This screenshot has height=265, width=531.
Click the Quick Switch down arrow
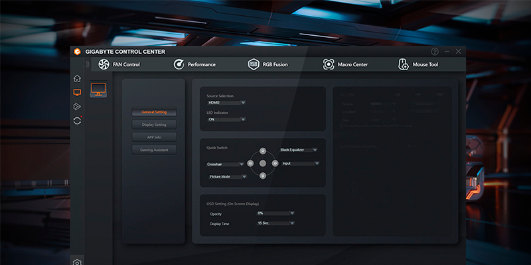click(x=263, y=176)
